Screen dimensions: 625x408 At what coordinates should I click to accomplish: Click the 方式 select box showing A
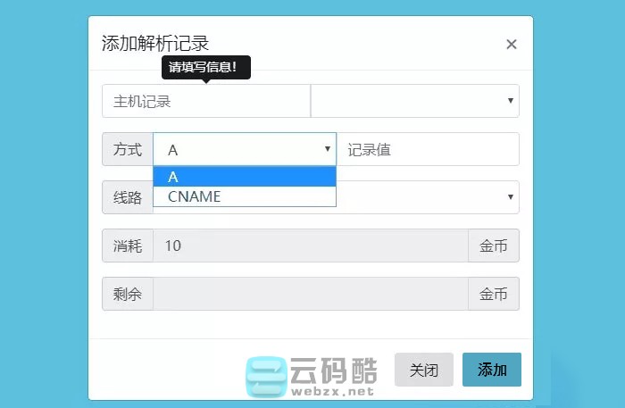click(x=245, y=149)
